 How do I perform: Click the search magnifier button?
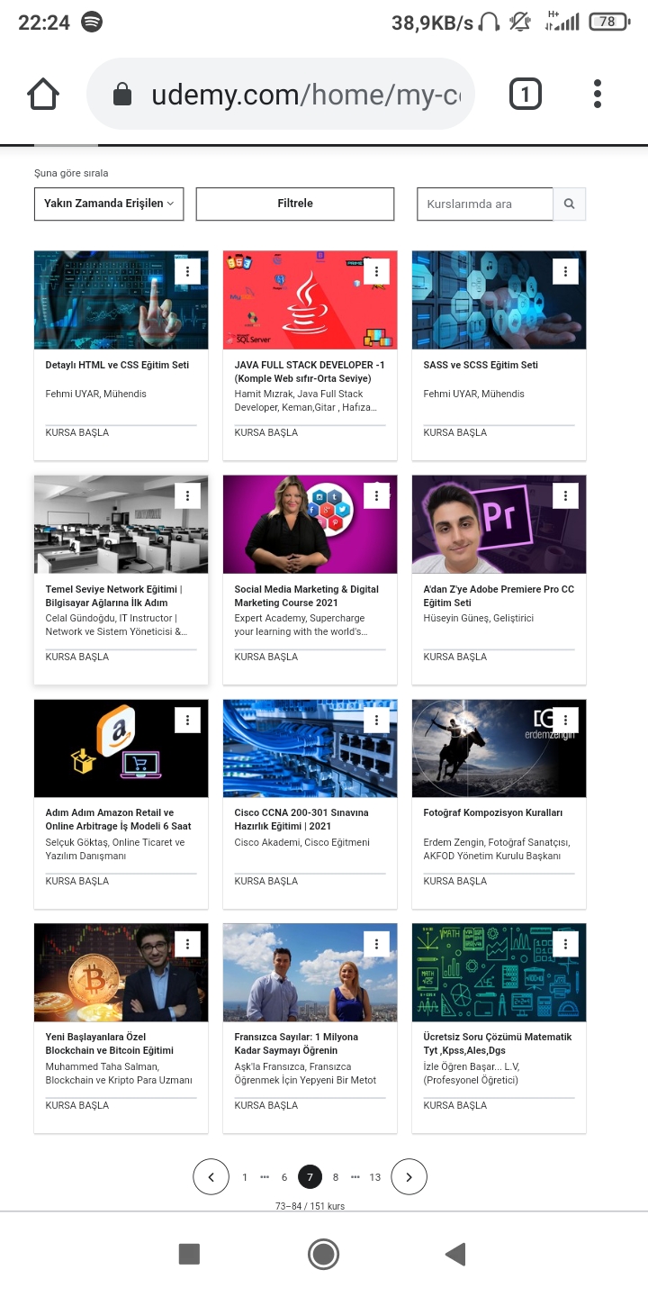569,204
